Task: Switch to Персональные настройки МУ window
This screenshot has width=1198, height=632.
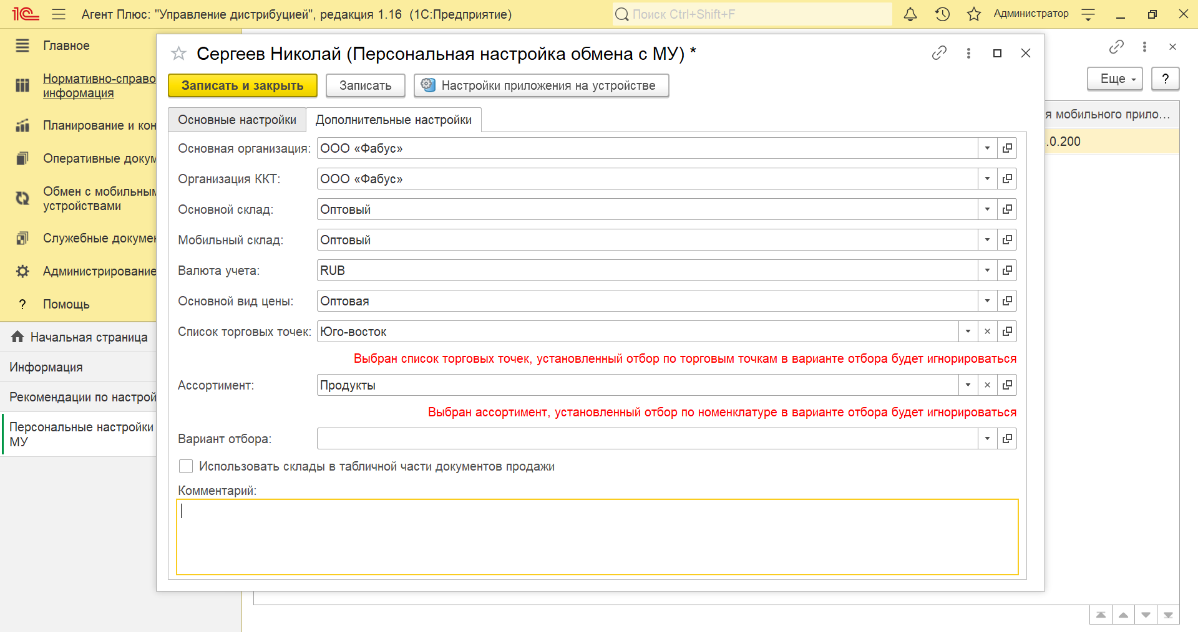Action: [78, 434]
